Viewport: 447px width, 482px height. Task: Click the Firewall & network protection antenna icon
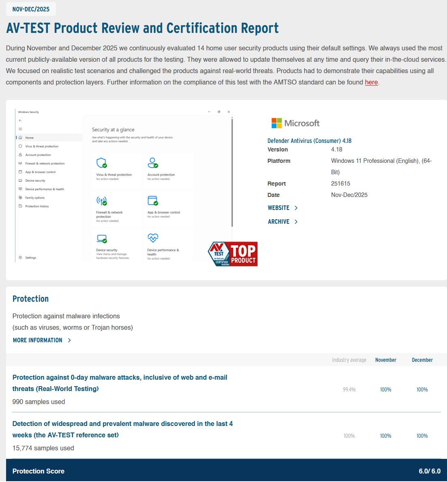[x=20, y=163]
